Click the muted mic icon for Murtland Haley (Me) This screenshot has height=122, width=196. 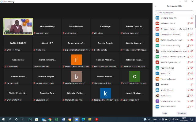pyautogui.click(x=192, y=18)
